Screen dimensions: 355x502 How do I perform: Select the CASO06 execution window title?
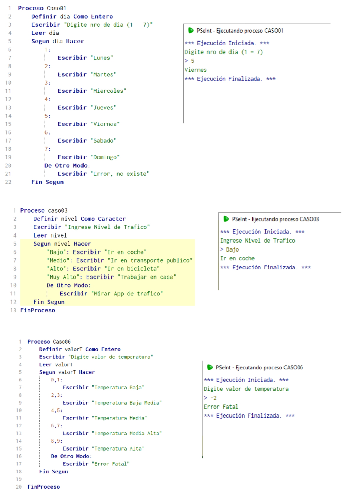tap(259, 368)
